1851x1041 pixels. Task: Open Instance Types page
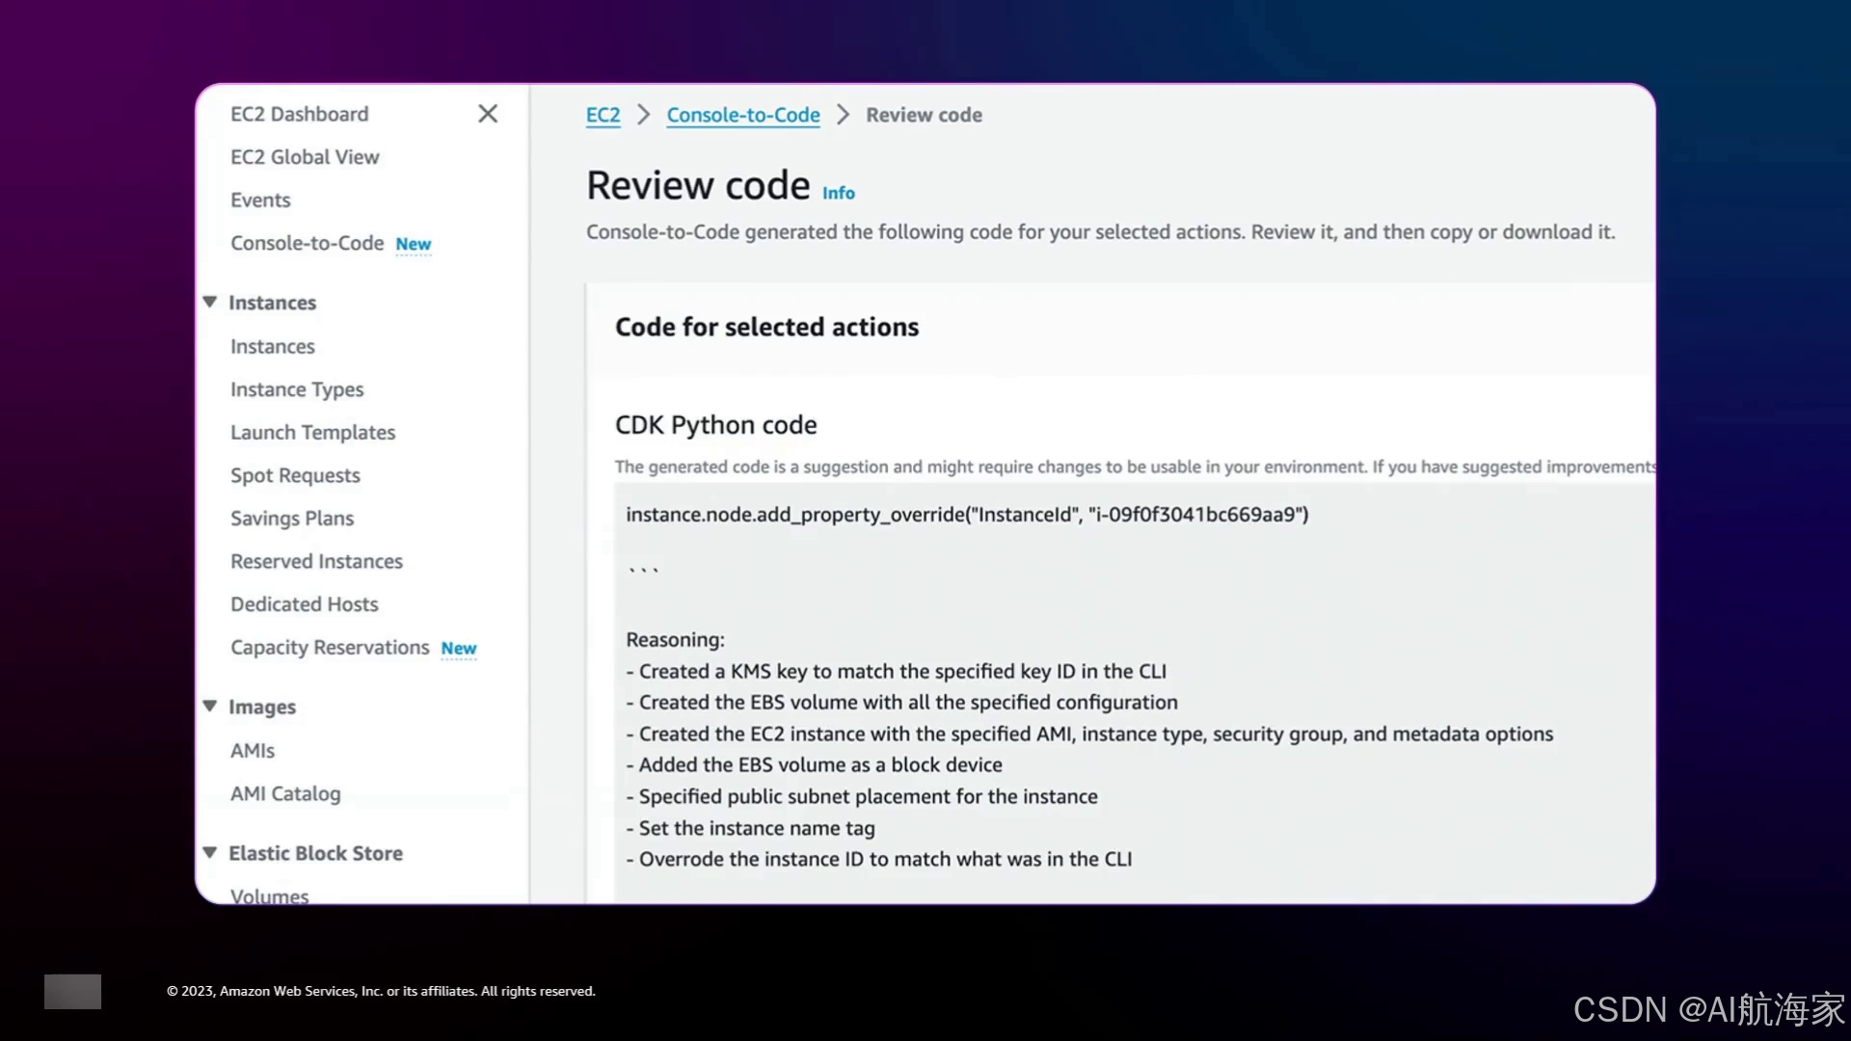(x=297, y=389)
